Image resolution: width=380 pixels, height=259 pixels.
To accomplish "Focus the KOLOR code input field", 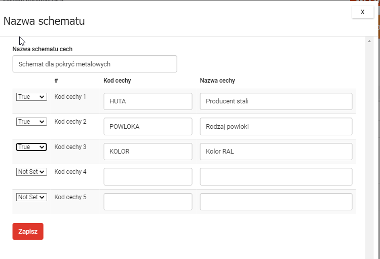I will pos(148,152).
